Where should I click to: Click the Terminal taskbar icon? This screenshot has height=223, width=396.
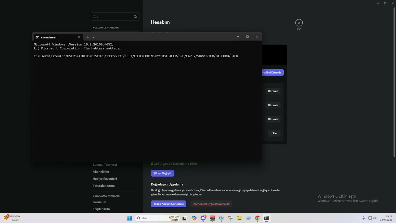tap(267, 218)
